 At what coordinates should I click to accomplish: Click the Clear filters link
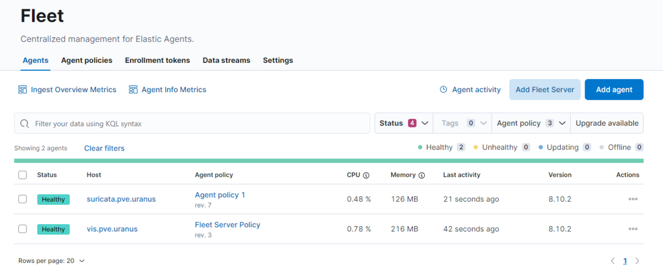click(x=104, y=148)
